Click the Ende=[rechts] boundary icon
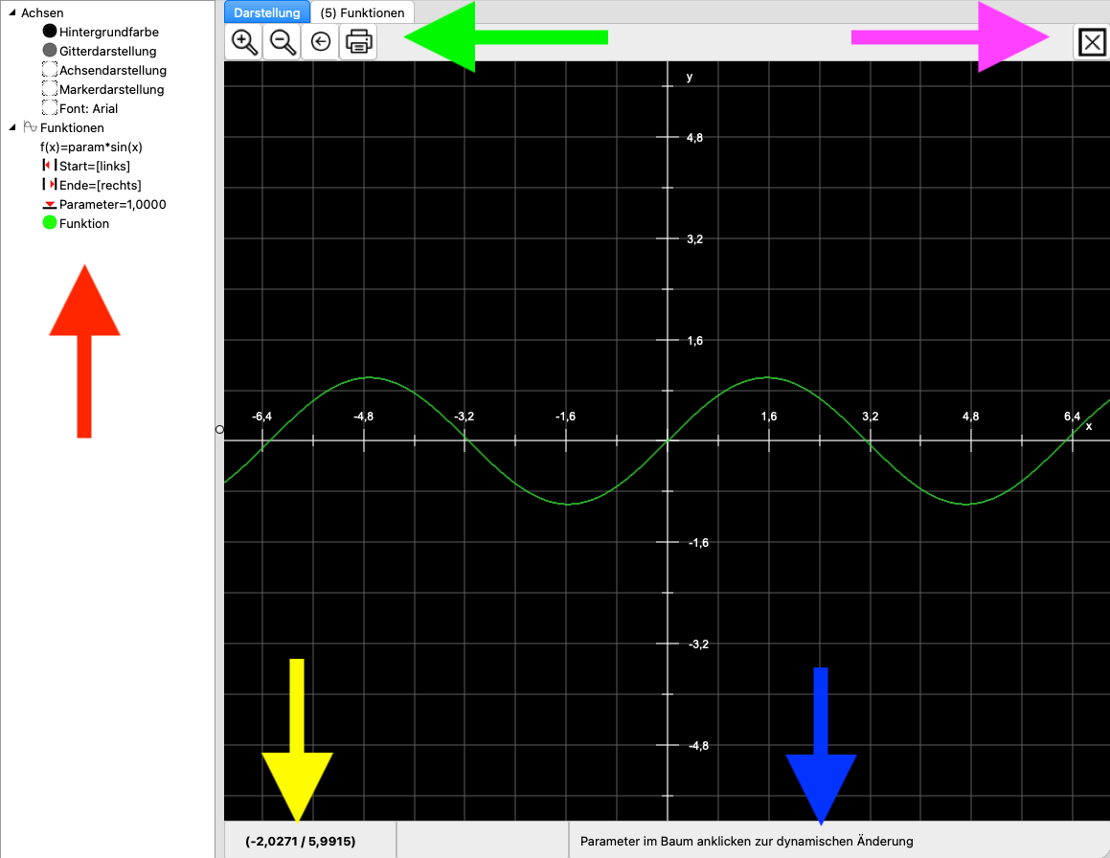This screenshot has width=1110, height=858. [50, 185]
